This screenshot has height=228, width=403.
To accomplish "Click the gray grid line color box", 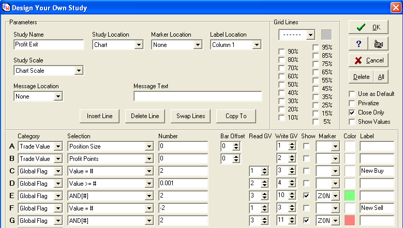I will click(326, 35).
